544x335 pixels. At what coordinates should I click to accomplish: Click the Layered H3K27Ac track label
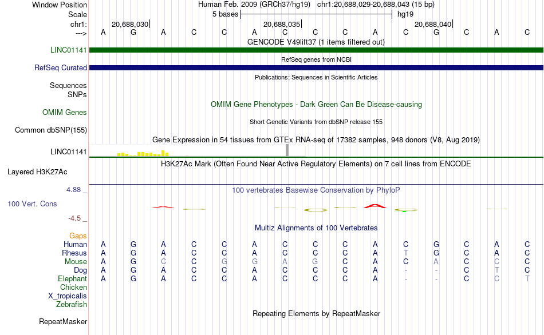coord(37,172)
